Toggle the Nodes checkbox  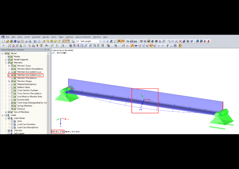(9, 56)
